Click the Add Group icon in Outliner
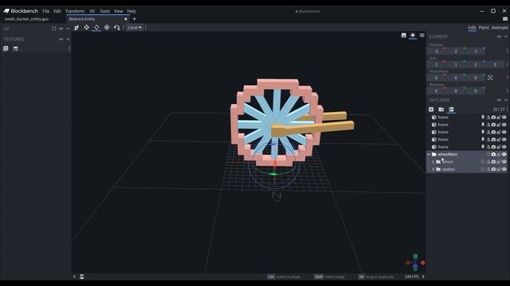 (441, 110)
